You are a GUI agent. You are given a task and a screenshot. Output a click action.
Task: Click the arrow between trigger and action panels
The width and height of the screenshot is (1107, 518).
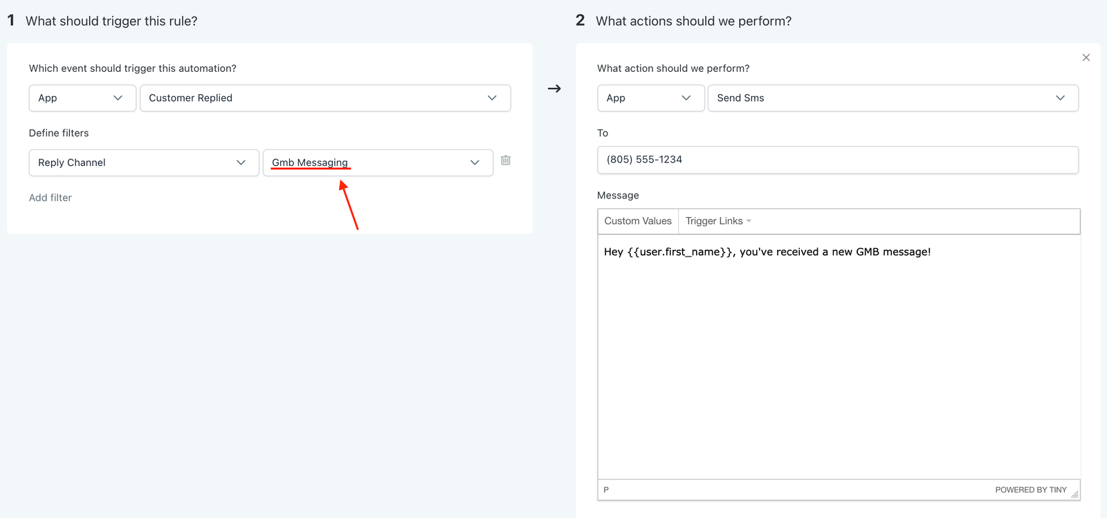[554, 89]
